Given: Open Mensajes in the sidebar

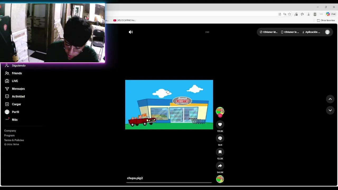Looking at the screenshot, I should click(15, 89).
